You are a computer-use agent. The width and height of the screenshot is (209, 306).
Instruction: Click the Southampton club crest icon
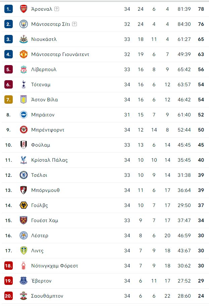click(23, 296)
